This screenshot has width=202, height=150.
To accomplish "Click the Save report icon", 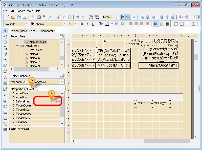I will (19, 17).
